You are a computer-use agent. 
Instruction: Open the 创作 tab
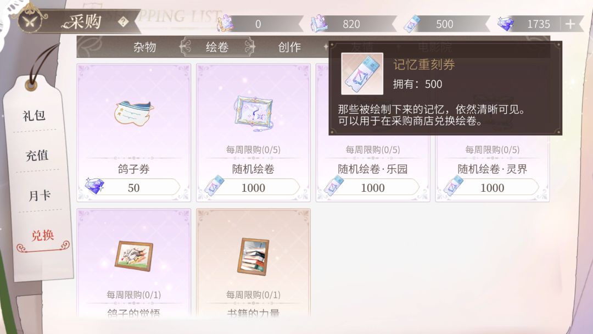(x=289, y=47)
